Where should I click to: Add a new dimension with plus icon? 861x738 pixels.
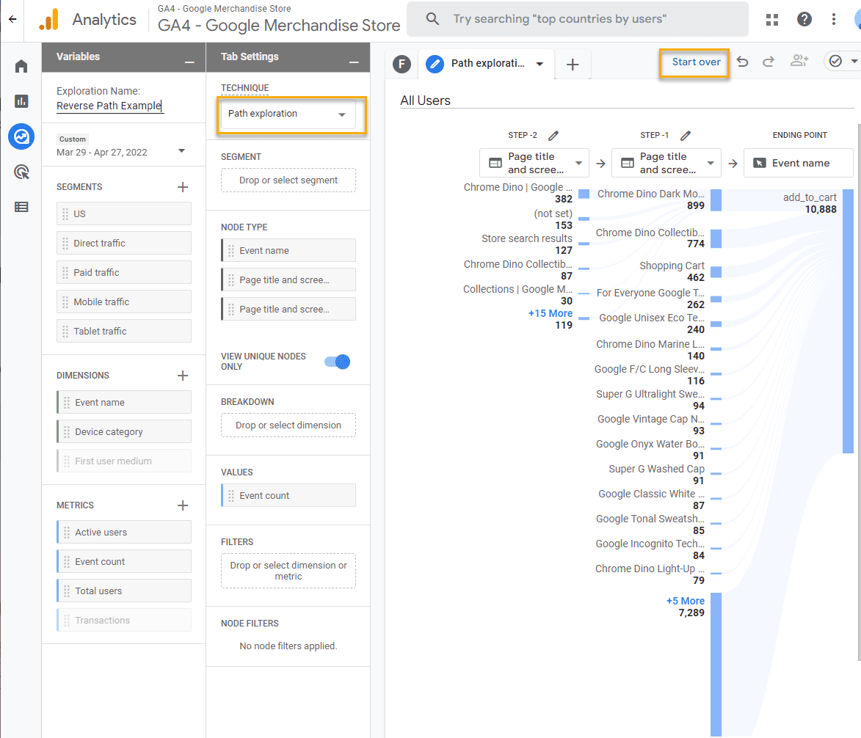[x=183, y=376]
